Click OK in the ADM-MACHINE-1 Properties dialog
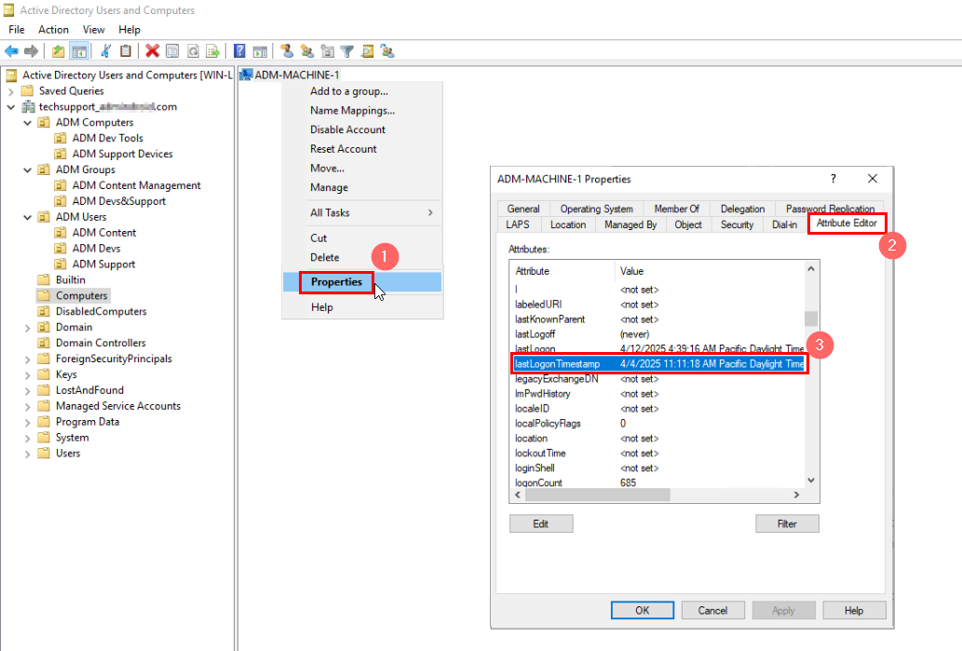The width and height of the screenshot is (962, 651). (x=642, y=610)
